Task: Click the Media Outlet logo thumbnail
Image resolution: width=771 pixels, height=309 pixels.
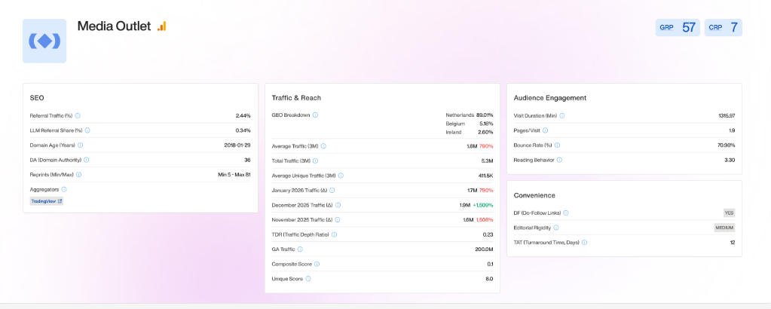Action: pyautogui.click(x=44, y=41)
